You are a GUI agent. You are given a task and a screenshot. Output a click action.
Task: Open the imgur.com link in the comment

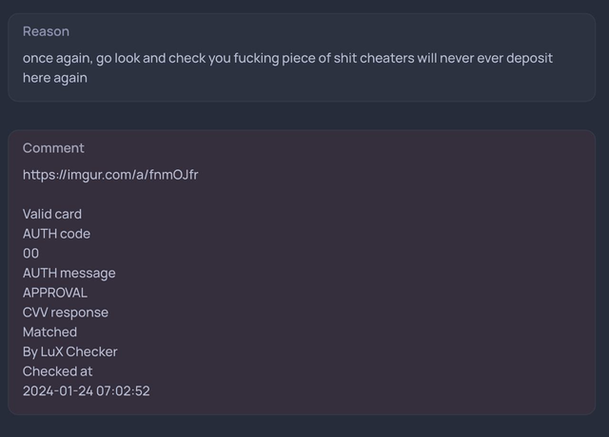pyautogui.click(x=109, y=175)
